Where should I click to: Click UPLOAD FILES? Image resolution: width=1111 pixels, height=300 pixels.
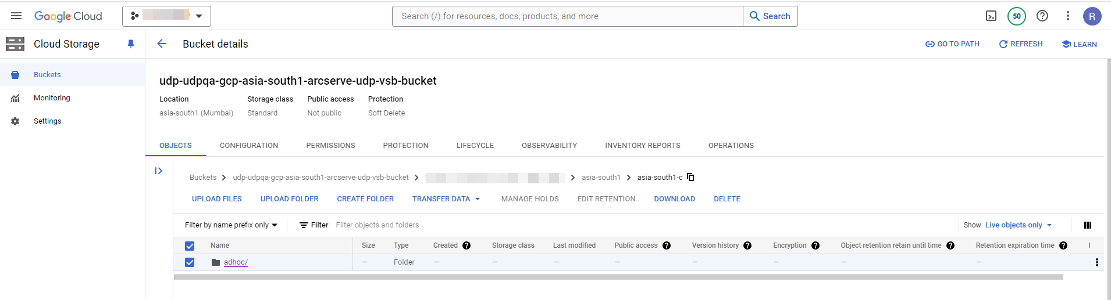tap(217, 199)
